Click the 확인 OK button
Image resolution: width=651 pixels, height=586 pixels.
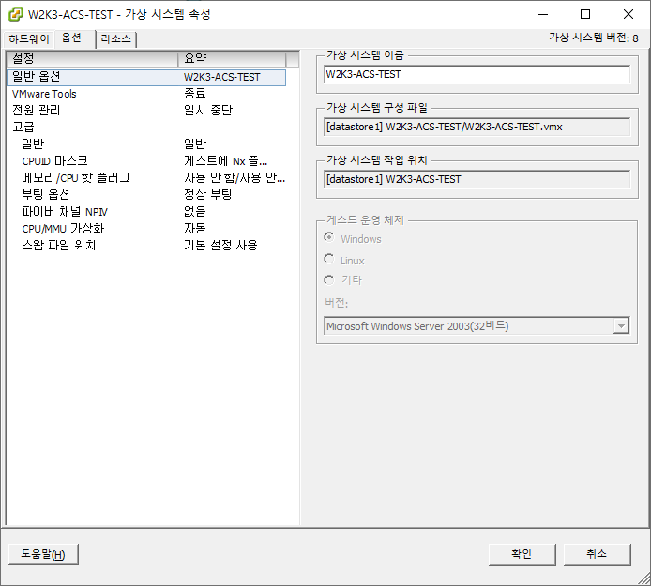[x=522, y=554]
